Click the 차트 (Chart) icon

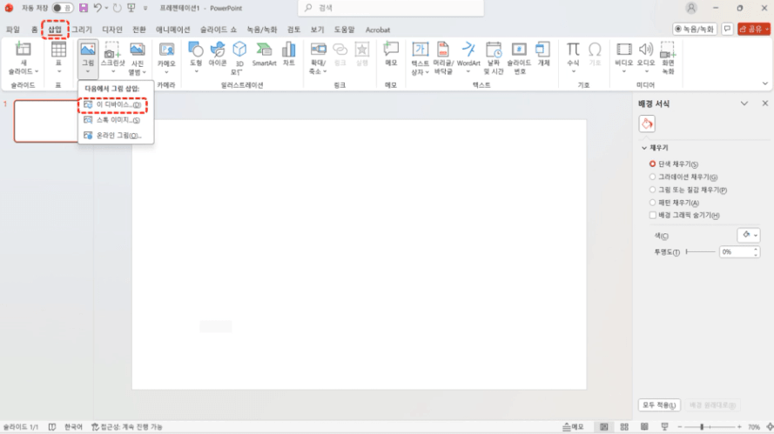click(289, 54)
